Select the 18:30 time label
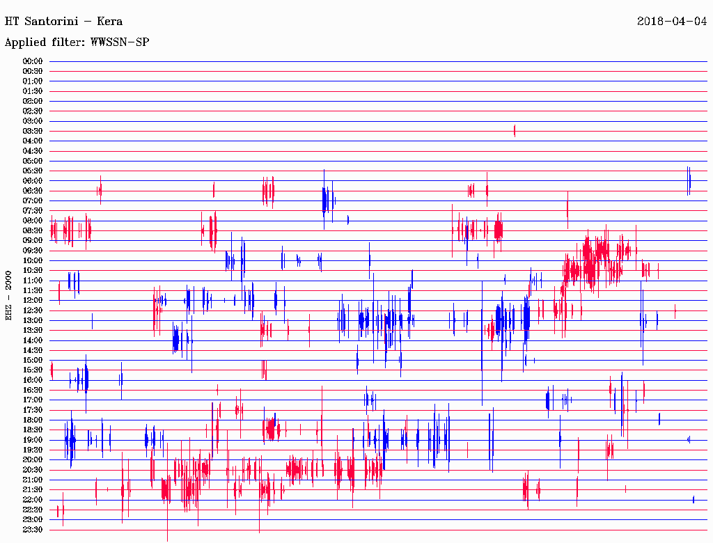This screenshot has height=543, width=713. click(33, 430)
